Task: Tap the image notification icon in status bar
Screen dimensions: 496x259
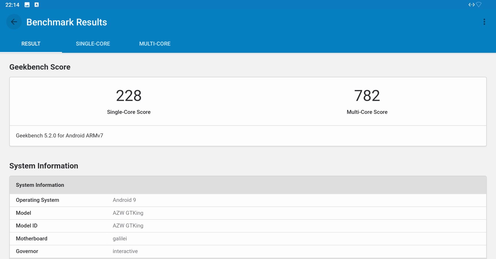Action: click(x=27, y=5)
